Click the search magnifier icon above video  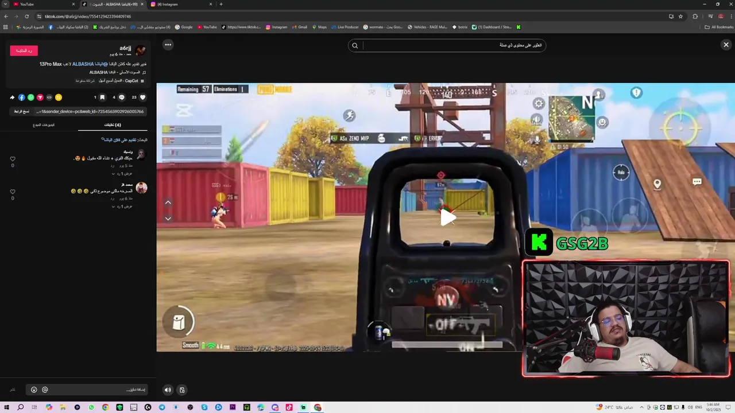click(355, 45)
